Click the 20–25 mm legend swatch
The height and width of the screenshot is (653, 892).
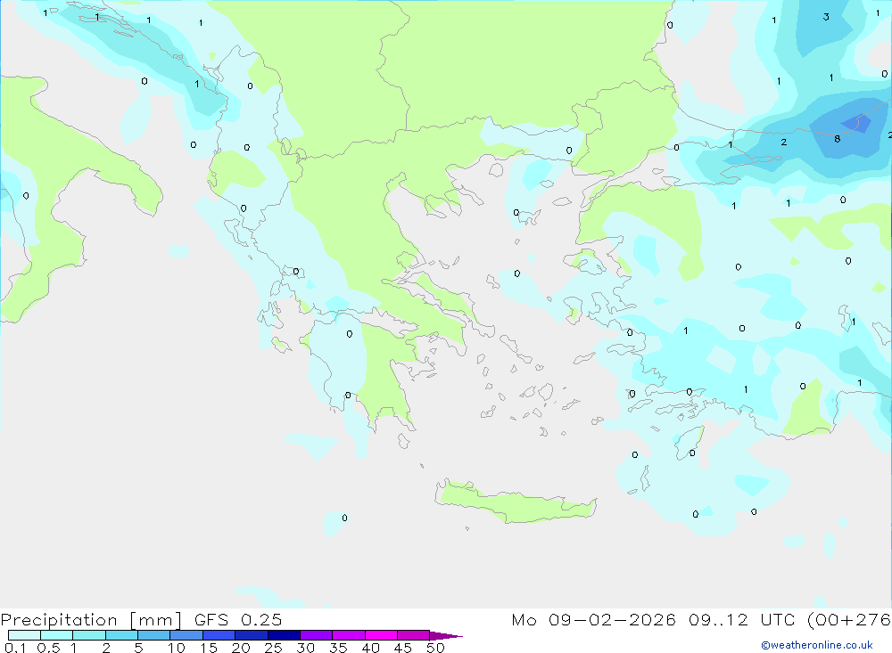[251, 635]
